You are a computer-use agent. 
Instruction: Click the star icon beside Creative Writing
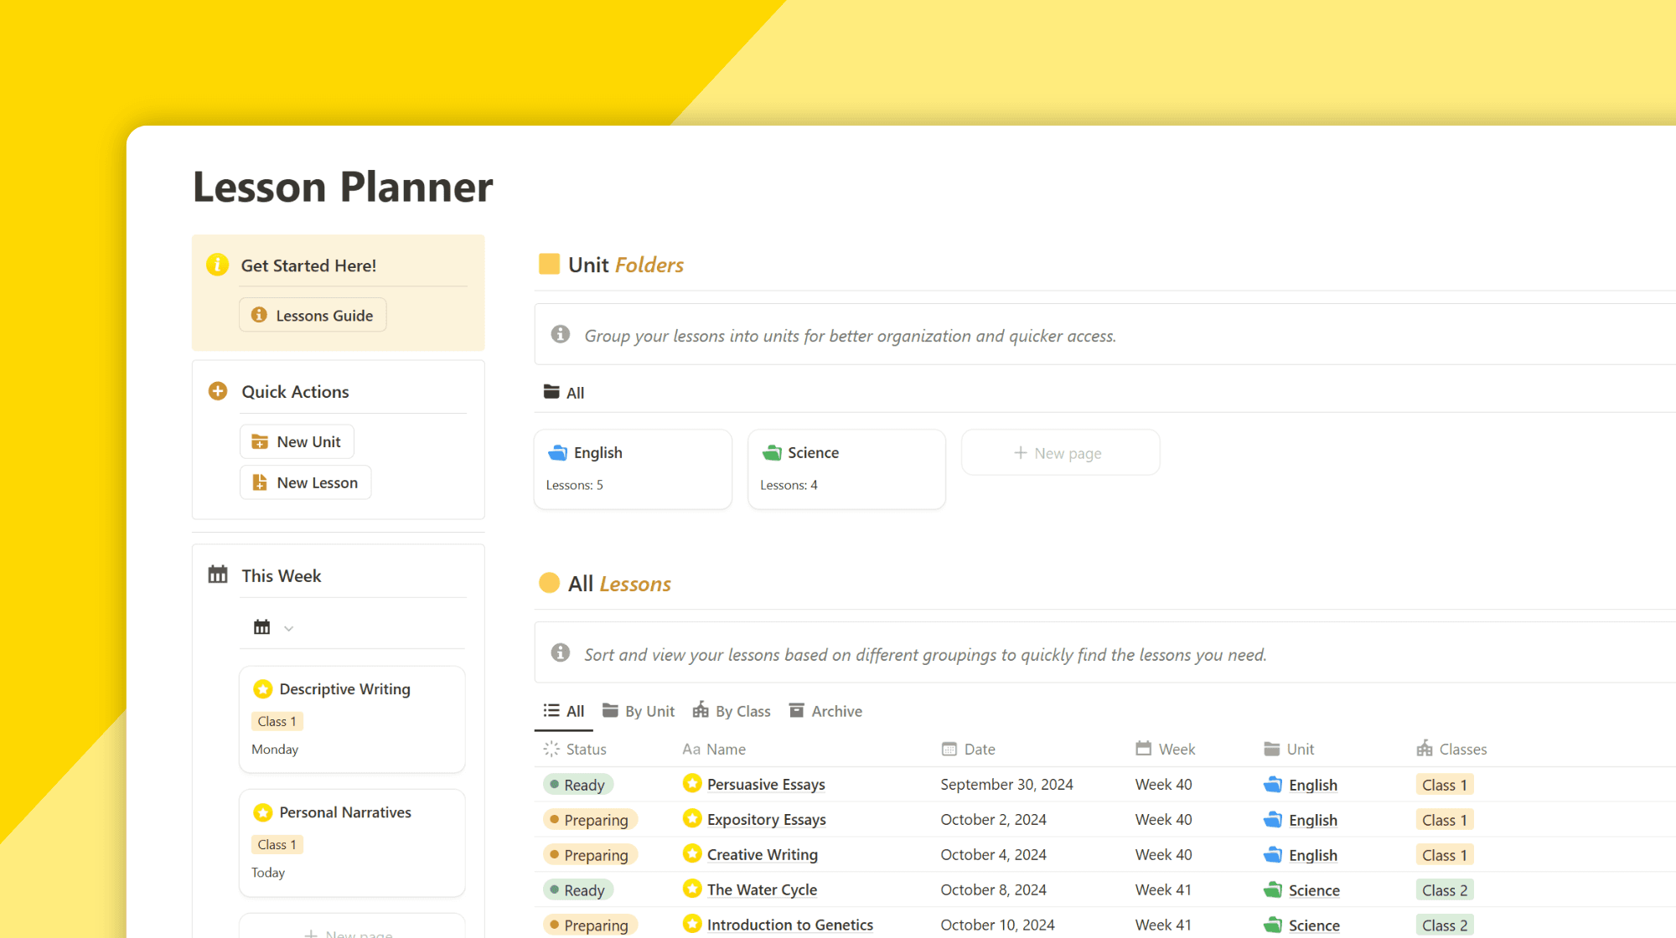coord(691,853)
